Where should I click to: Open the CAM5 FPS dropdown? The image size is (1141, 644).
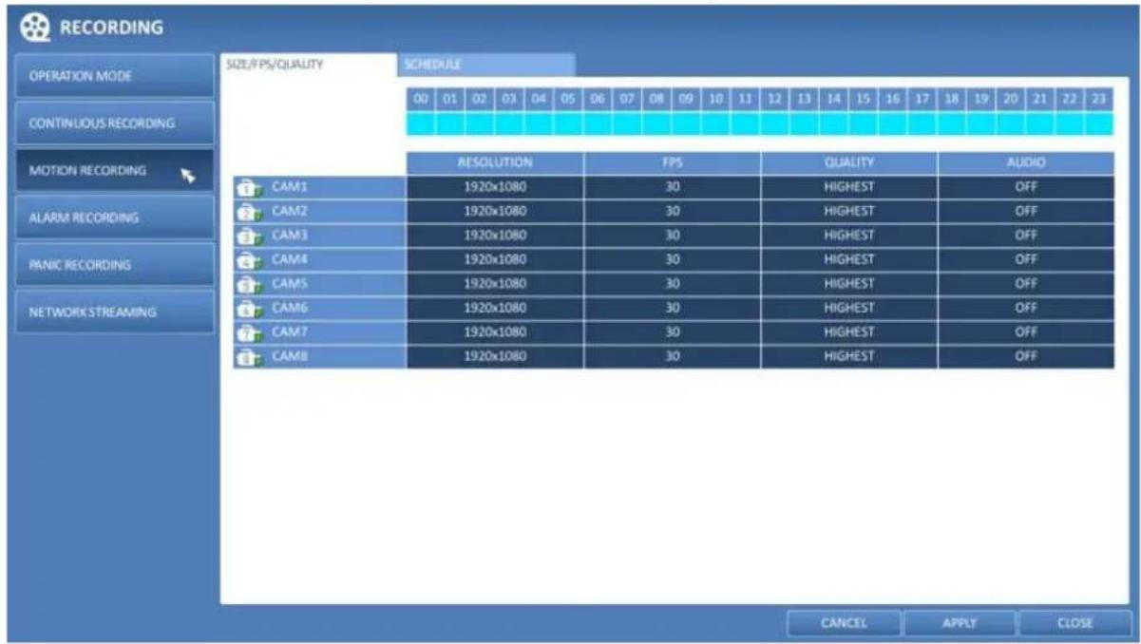(x=672, y=284)
